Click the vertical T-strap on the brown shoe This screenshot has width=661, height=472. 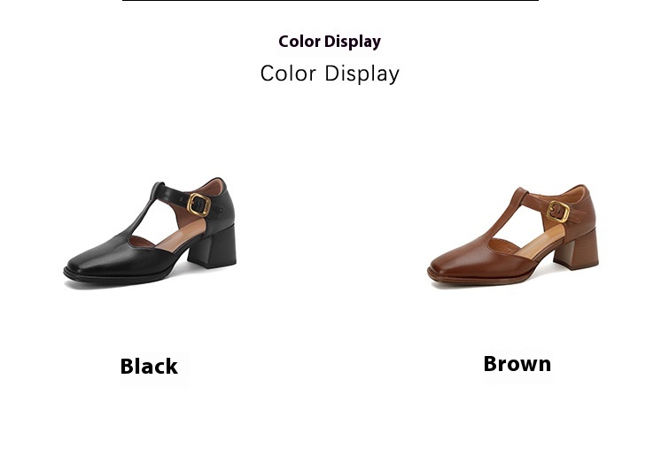pyautogui.click(x=508, y=217)
